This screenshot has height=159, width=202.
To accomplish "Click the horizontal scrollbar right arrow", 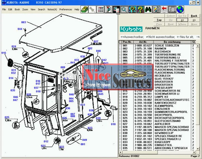I will [194, 152].
